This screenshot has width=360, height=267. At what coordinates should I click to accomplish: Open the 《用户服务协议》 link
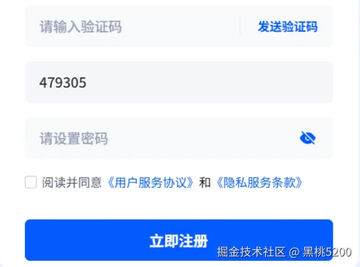[151, 182]
